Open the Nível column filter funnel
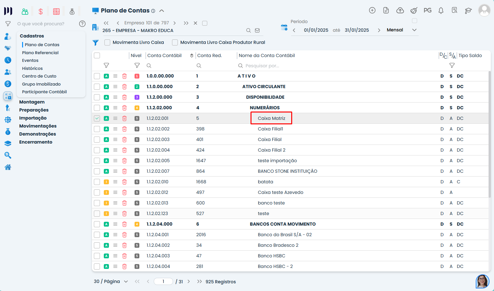The image size is (494, 291). click(x=137, y=65)
